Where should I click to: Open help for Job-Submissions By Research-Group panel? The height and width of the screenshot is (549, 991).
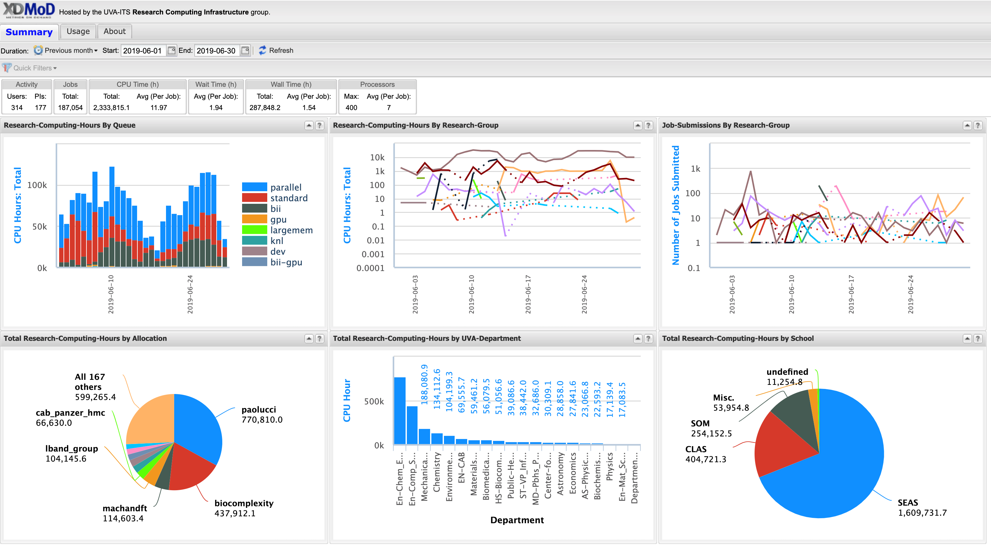[977, 125]
